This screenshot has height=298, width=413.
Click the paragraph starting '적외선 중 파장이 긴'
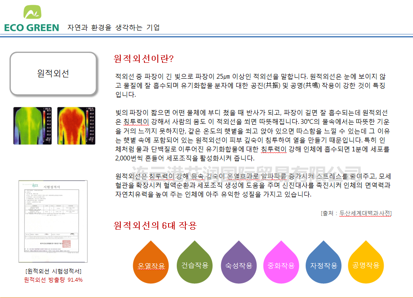coord(250,86)
